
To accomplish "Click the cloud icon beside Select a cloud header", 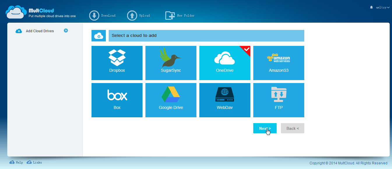I will 99,36.
